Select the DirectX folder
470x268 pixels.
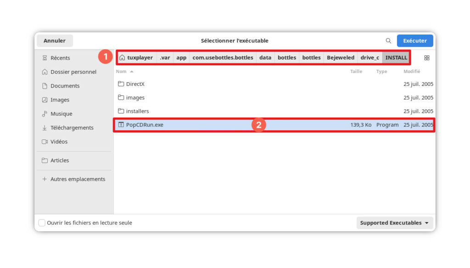[x=135, y=84]
